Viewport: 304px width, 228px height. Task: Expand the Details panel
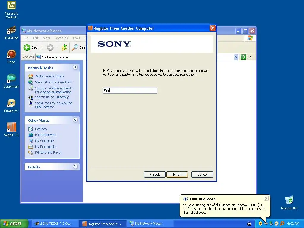75,166
